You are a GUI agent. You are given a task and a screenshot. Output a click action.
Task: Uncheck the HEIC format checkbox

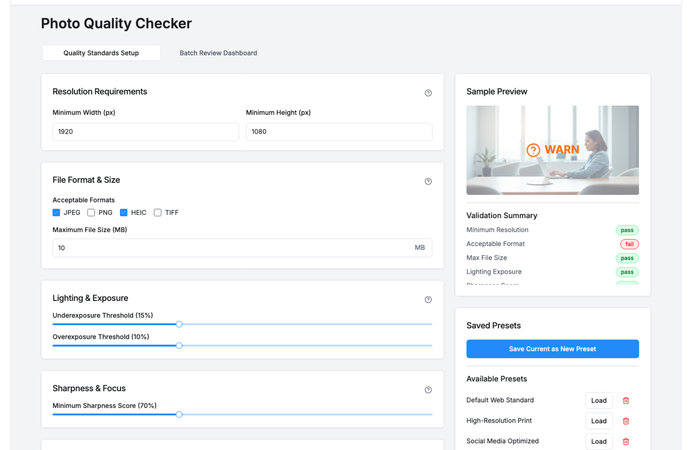coord(124,213)
